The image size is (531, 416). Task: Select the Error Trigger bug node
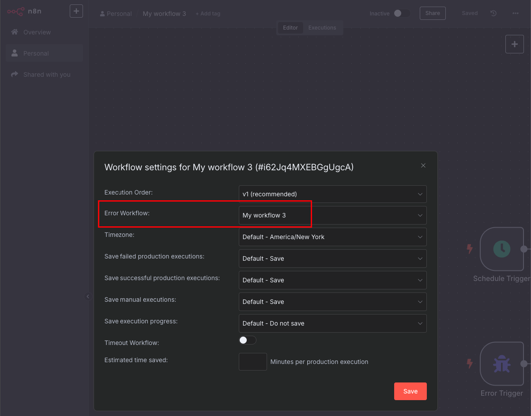coord(501,364)
